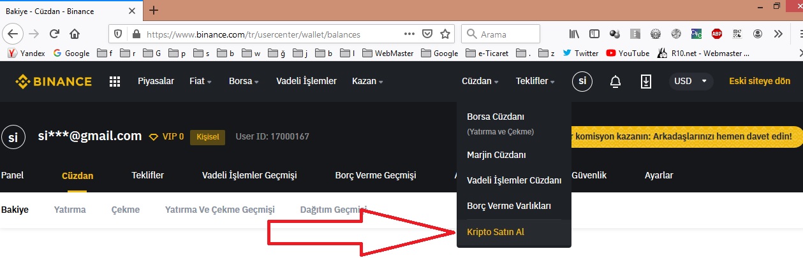Open the Yandex bookmark
Image resolution: width=803 pixels, height=258 pixels.
pyautogui.click(x=26, y=53)
